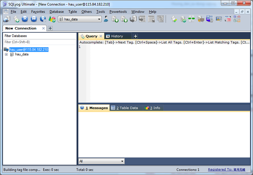253x175 pixels.
Task: Click database icon with green up arrow
Action: point(124,19)
